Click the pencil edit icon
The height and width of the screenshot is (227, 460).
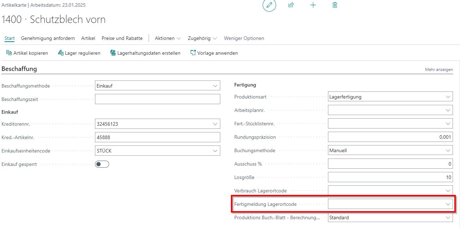point(269,5)
